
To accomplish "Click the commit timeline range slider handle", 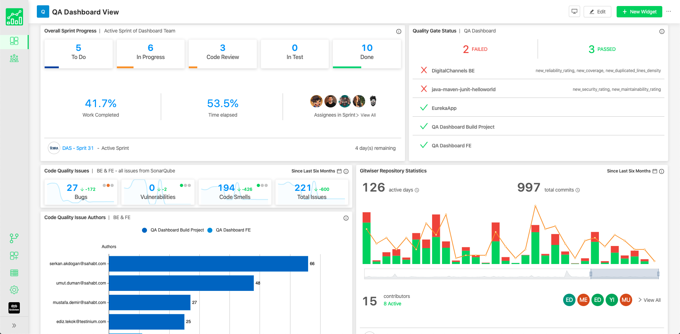I will (591, 274).
